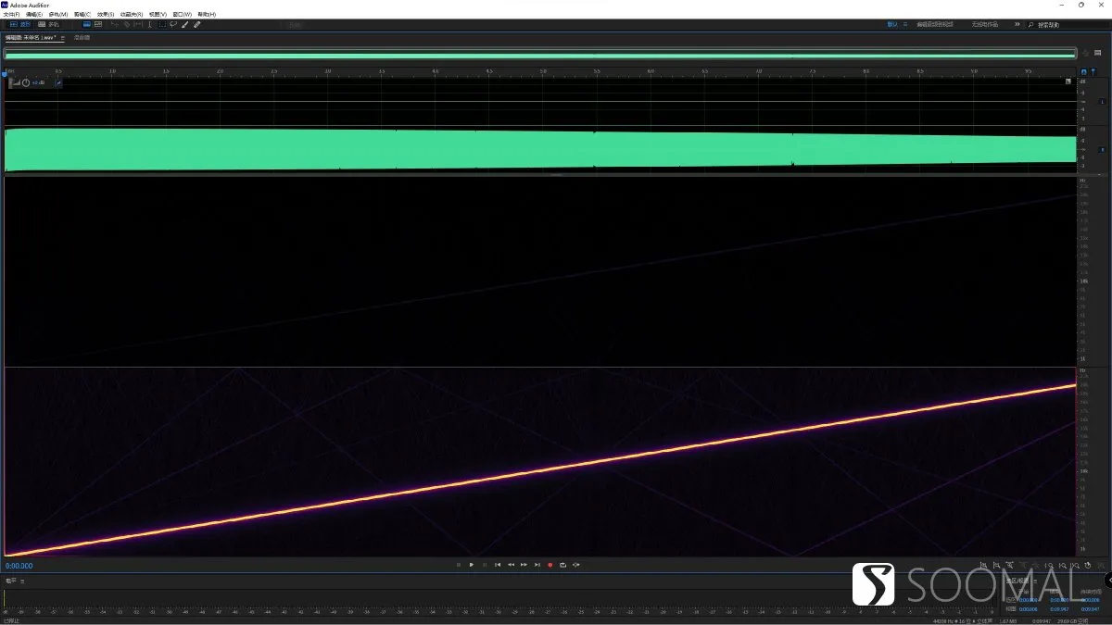The image size is (1112, 625).
Task: Select the Move tool in toolbar
Action: [114, 24]
